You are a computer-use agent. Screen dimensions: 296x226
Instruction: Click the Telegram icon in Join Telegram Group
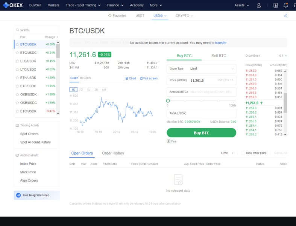click(x=18, y=195)
